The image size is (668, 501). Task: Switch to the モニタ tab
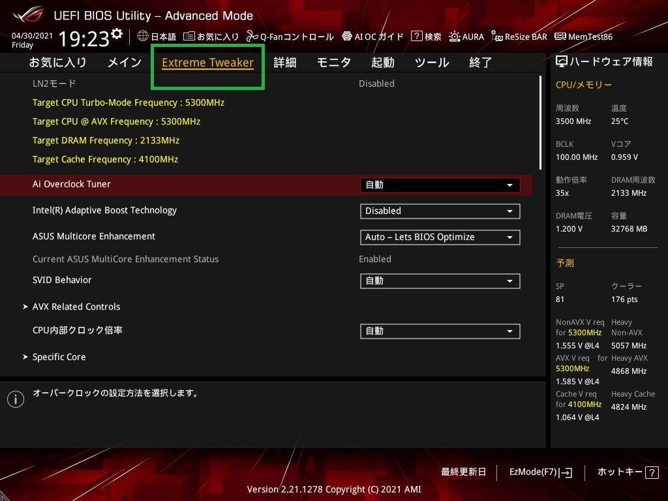tap(333, 62)
